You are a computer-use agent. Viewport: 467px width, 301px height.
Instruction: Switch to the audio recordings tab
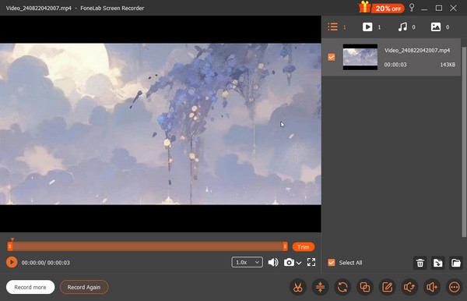point(406,27)
